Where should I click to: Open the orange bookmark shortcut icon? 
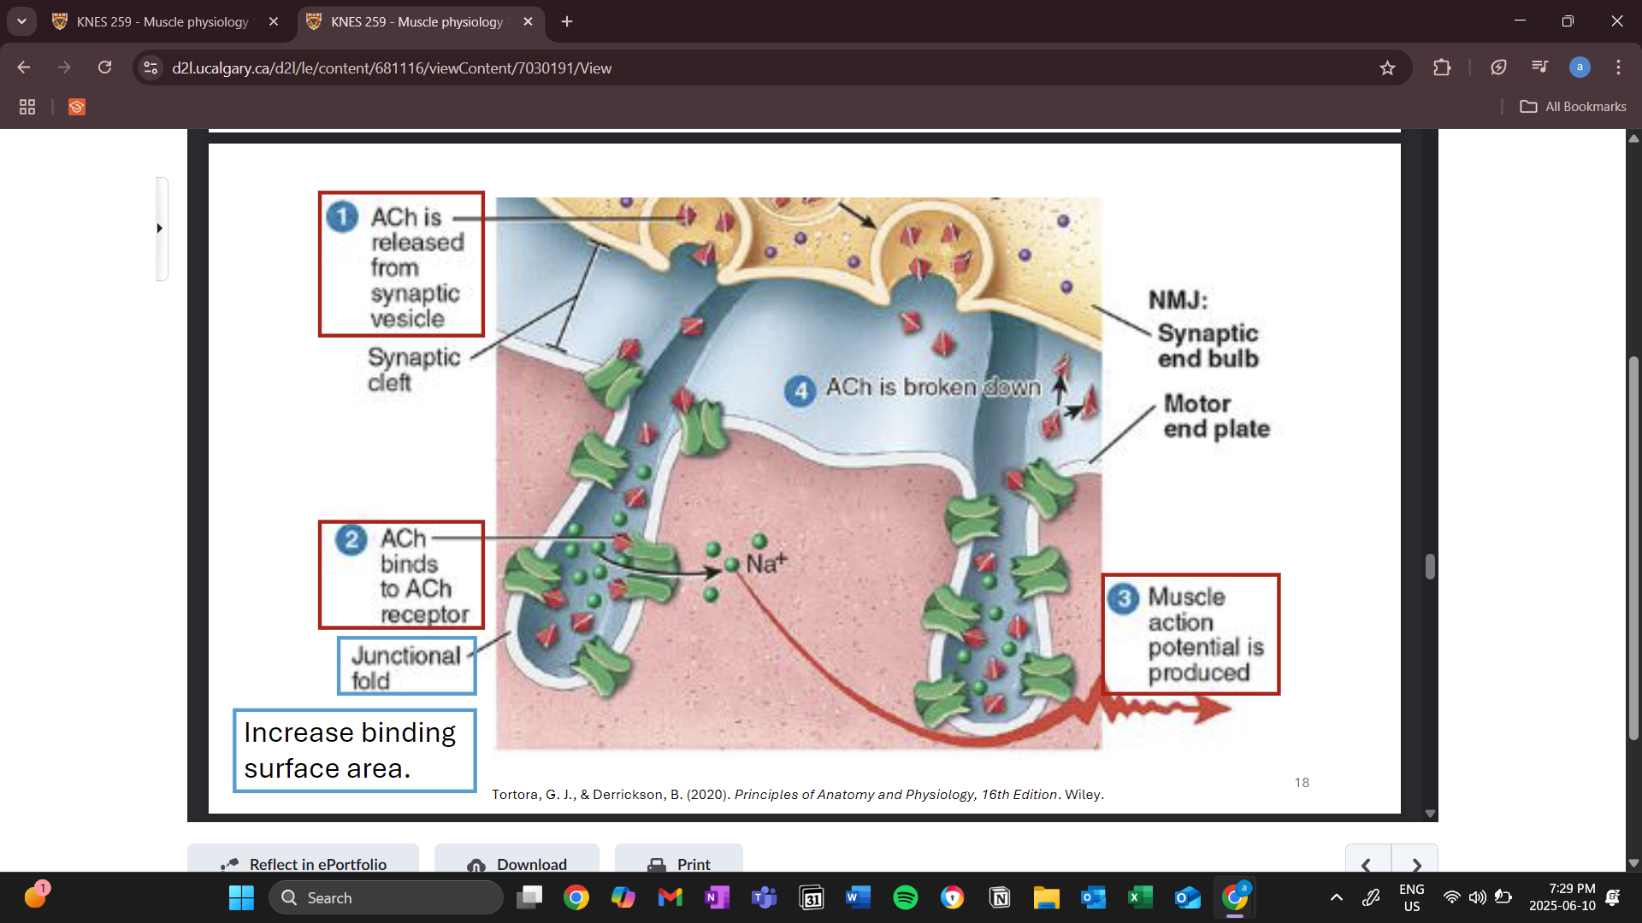[77, 107]
